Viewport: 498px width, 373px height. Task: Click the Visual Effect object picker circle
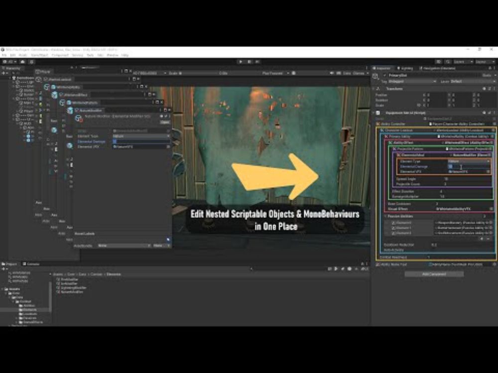(x=492, y=209)
